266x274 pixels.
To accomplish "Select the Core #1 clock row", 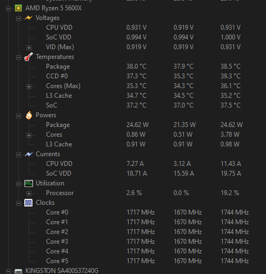I will pos(57,222).
